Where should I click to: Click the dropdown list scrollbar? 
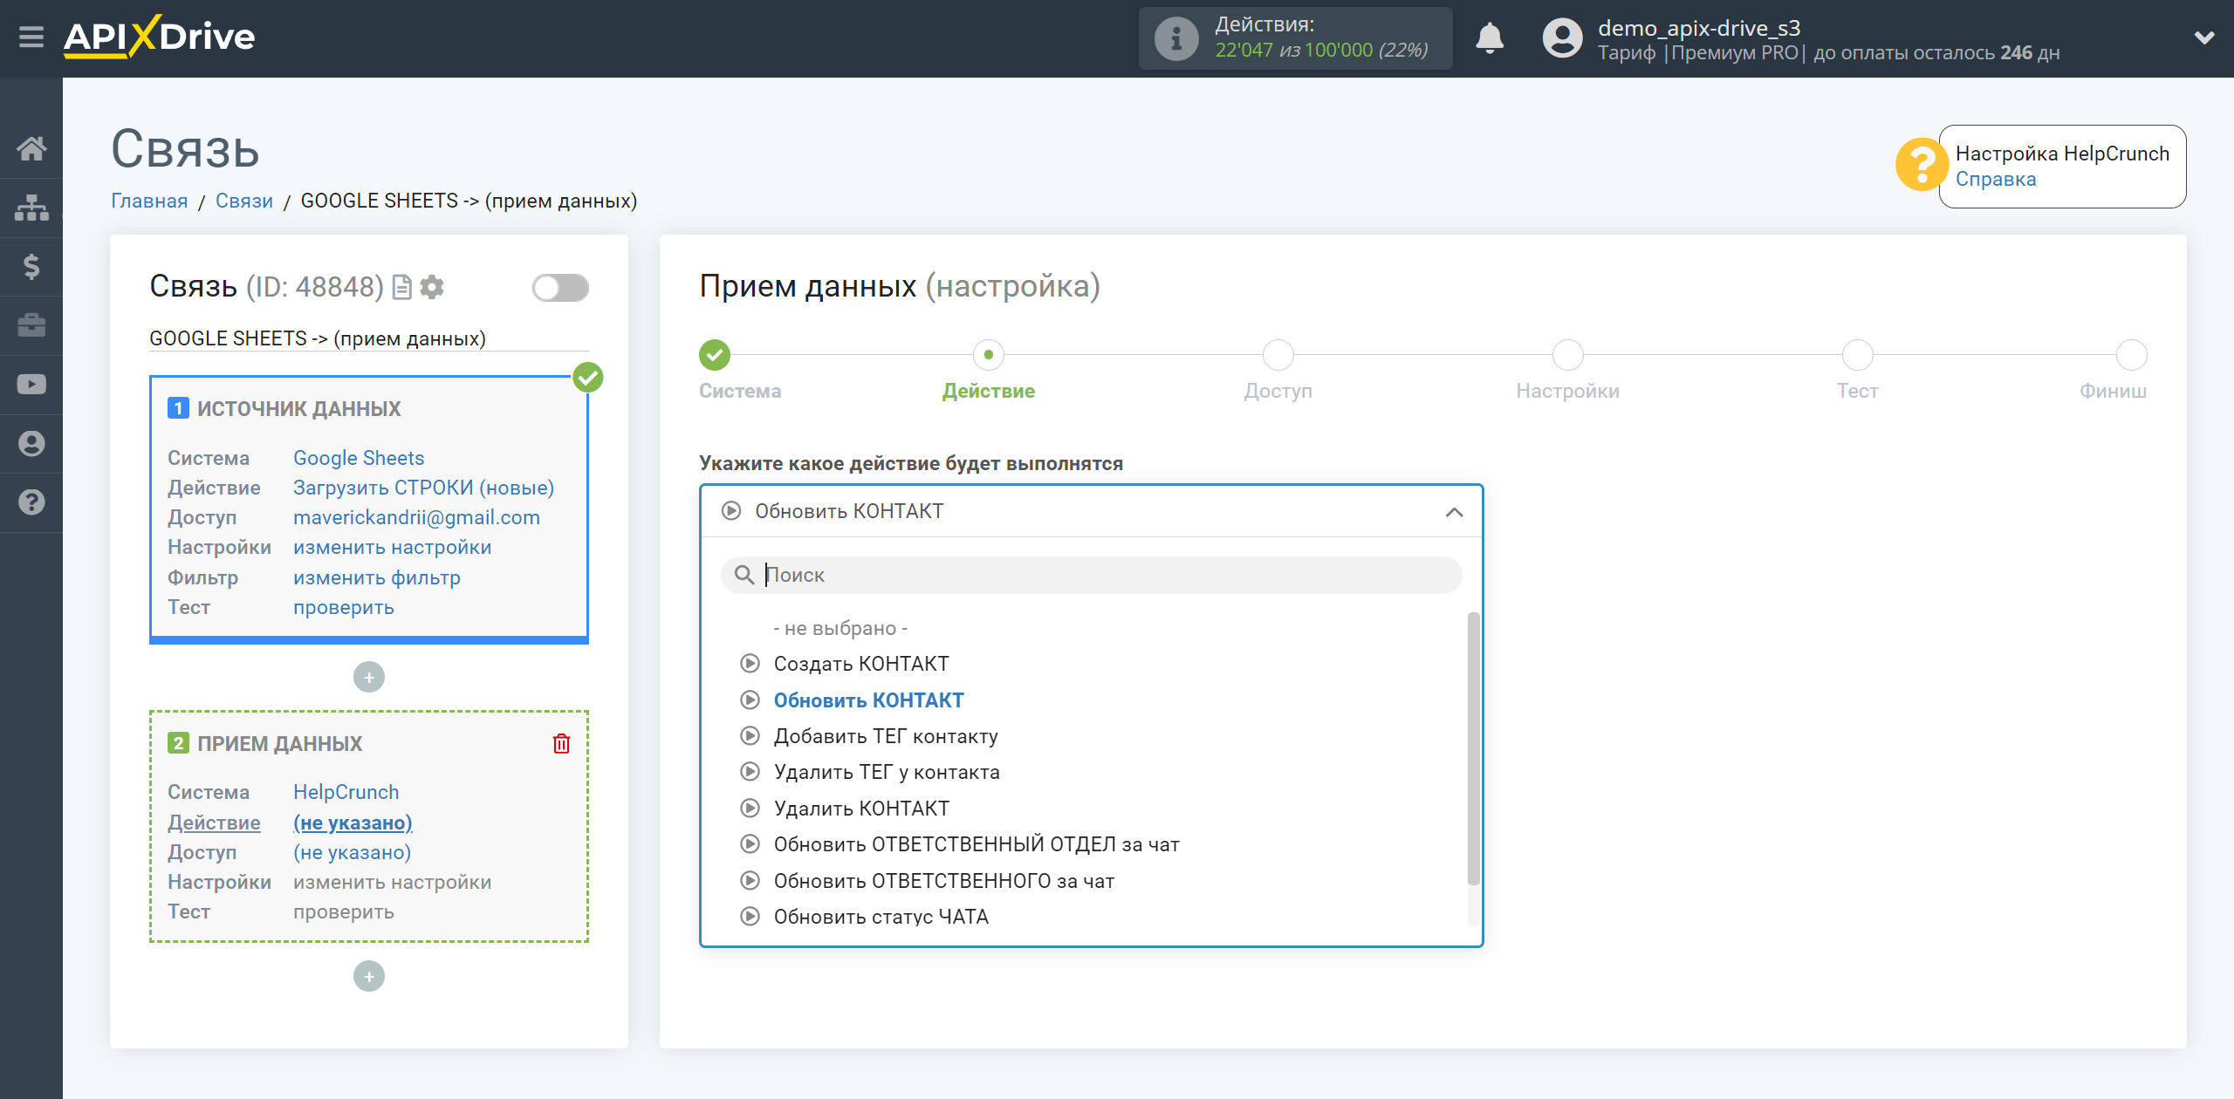1473,748
